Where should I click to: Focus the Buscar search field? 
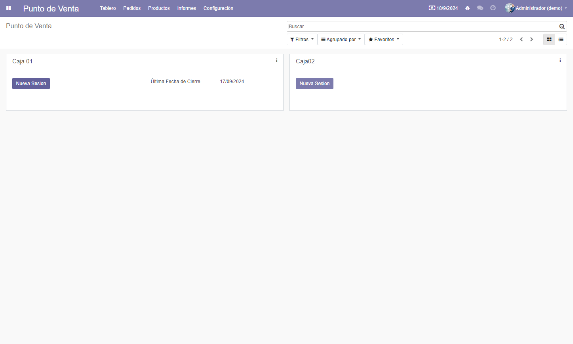423,27
